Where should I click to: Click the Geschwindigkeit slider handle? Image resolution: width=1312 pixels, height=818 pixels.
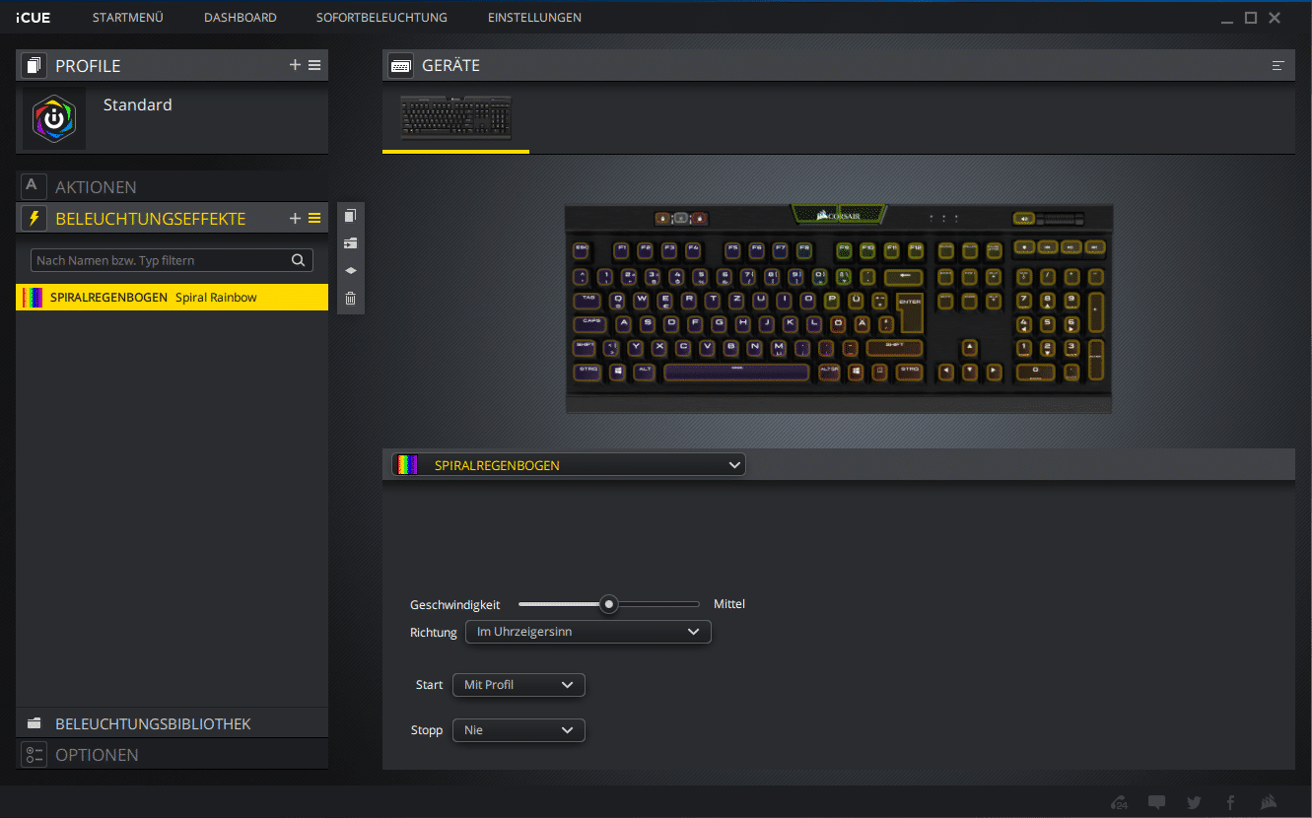coord(609,604)
